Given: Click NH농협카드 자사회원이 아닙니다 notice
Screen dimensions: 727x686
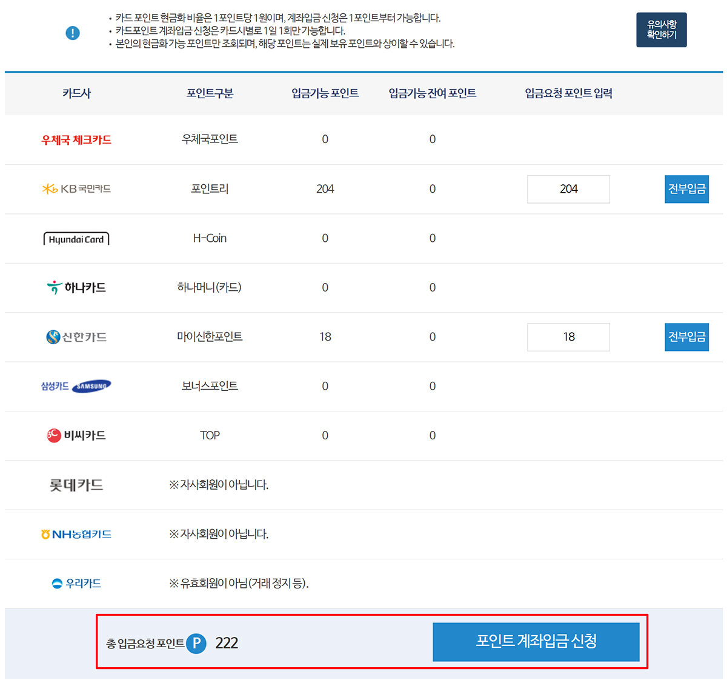Looking at the screenshot, I should pyautogui.click(x=219, y=534).
